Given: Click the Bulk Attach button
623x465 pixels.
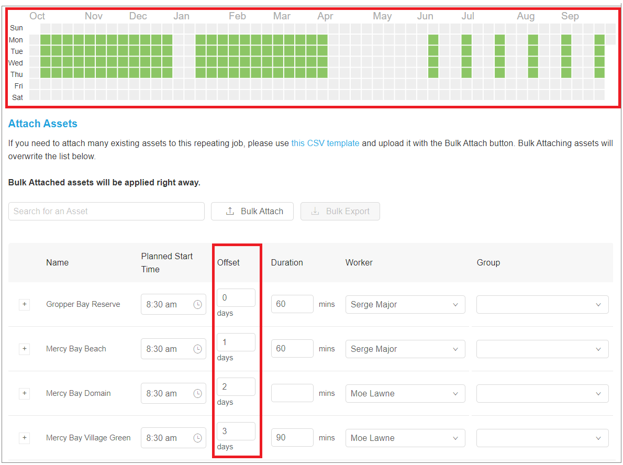Looking at the screenshot, I should click(252, 212).
